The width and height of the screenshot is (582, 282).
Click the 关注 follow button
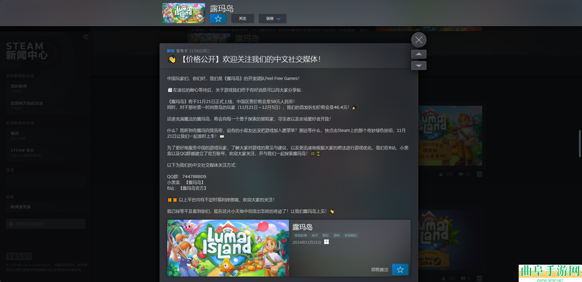point(242,19)
